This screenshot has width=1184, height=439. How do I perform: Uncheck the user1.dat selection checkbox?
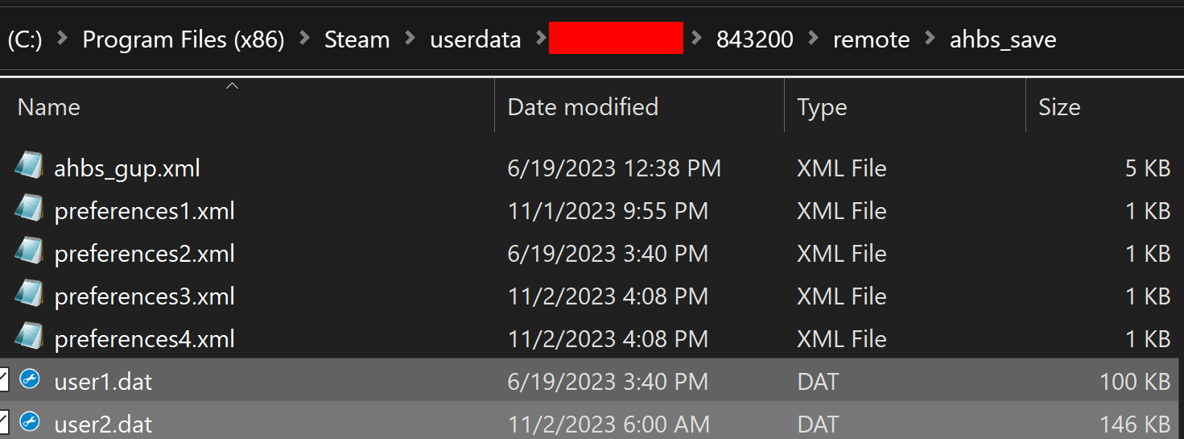(3, 380)
